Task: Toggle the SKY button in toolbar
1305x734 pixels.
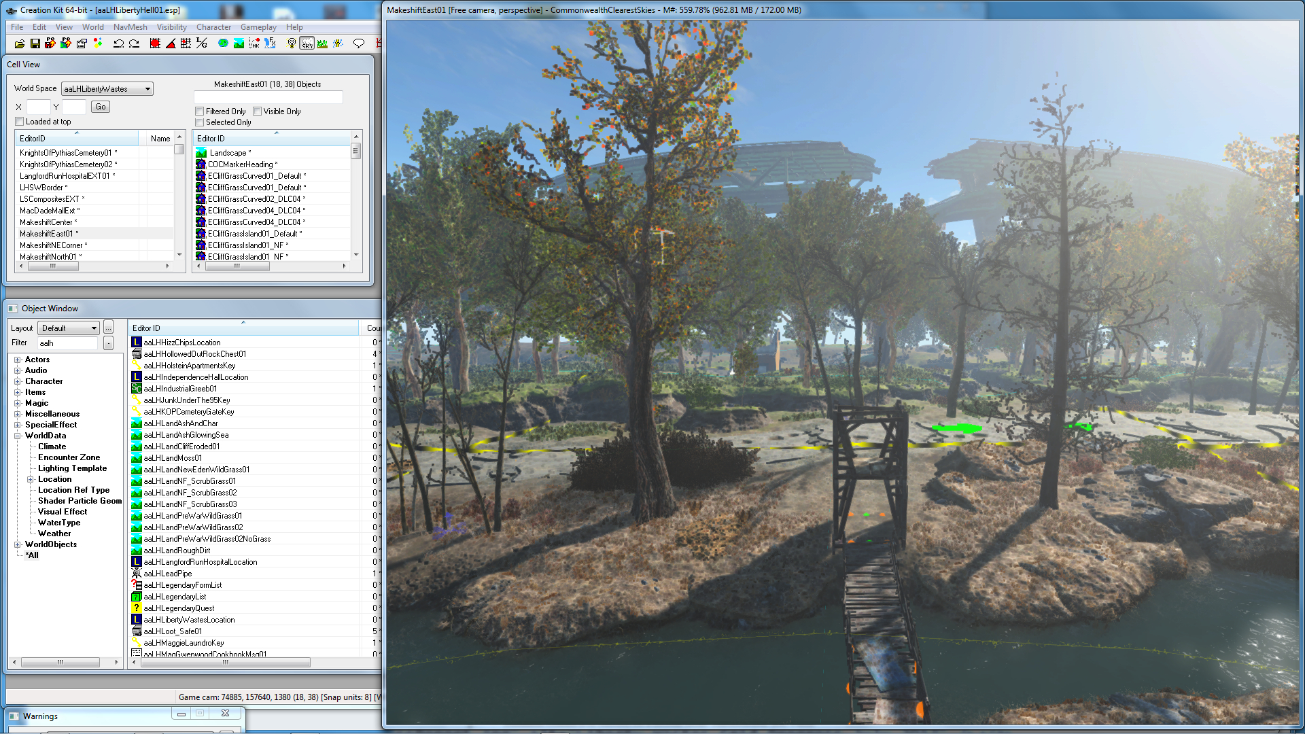Action: [x=307, y=43]
